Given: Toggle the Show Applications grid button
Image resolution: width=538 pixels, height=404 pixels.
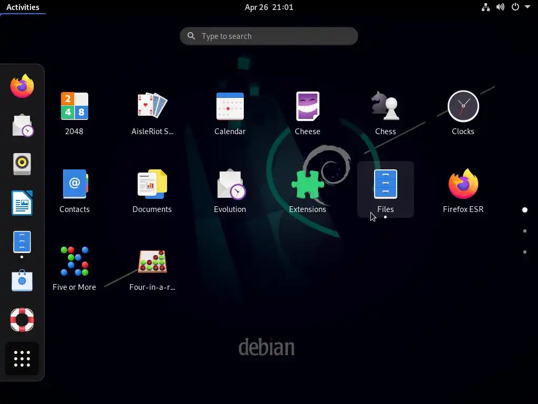Looking at the screenshot, I should 22,359.
